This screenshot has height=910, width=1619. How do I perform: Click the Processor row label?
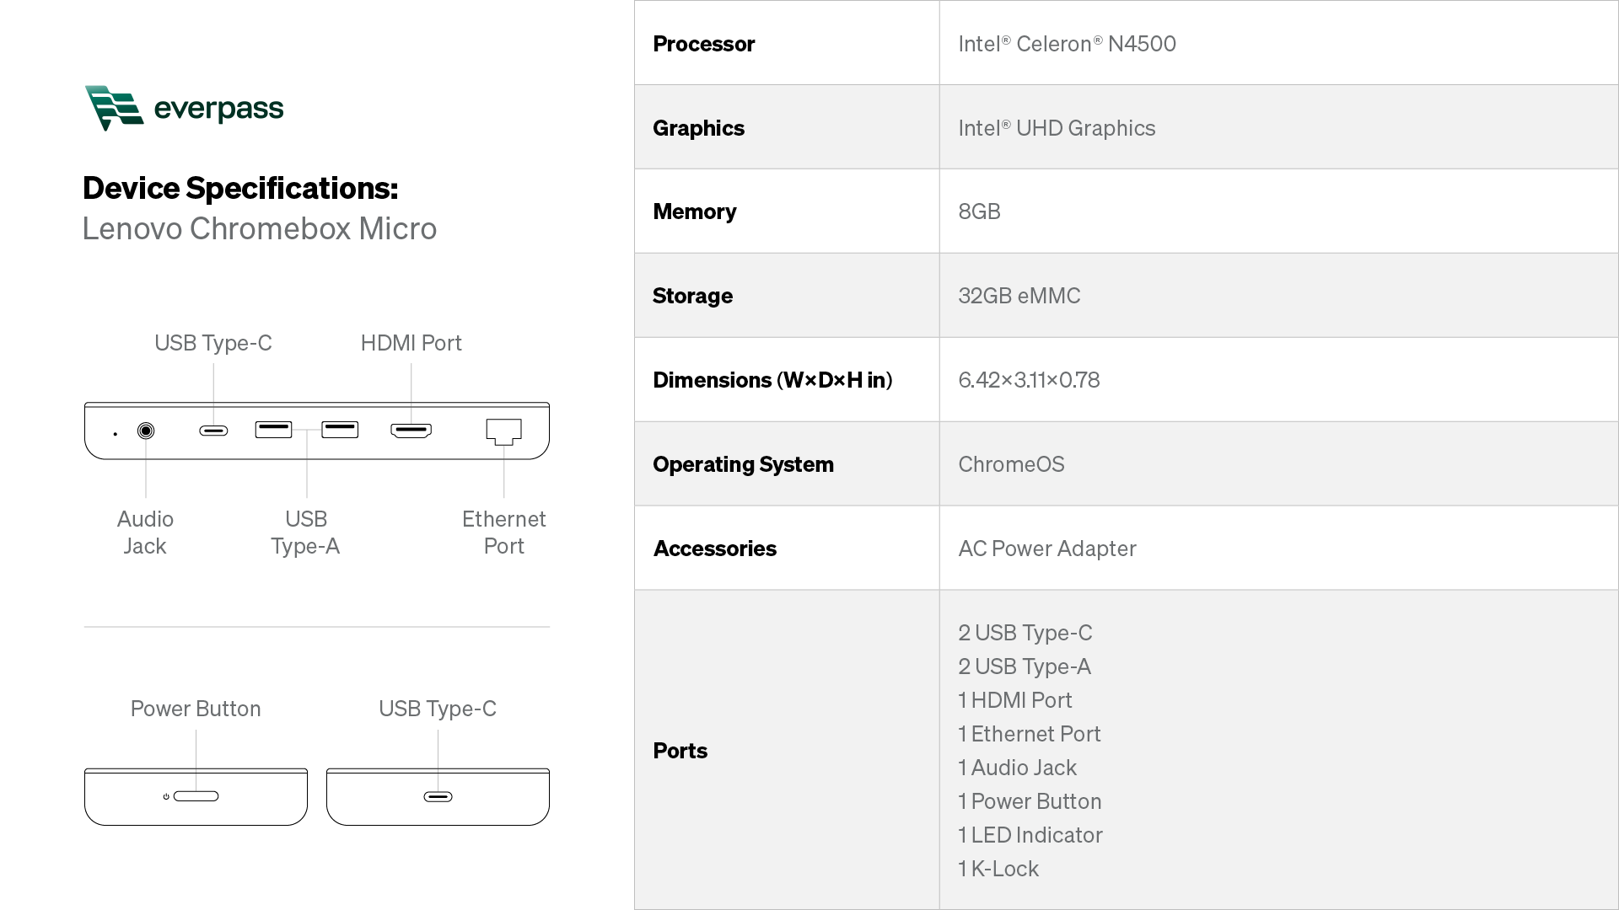[x=703, y=44]
